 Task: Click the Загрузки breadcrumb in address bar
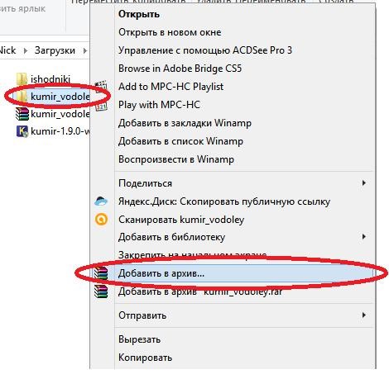coord(55,50)
